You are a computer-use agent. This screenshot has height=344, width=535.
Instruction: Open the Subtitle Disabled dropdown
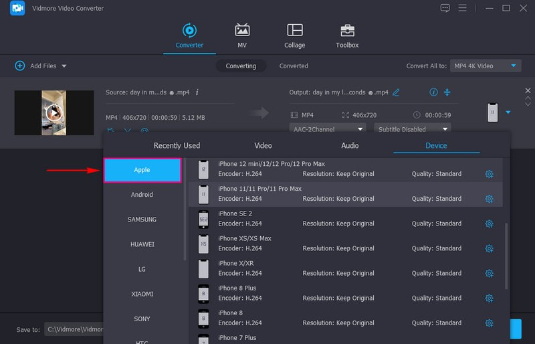(412, 129)
